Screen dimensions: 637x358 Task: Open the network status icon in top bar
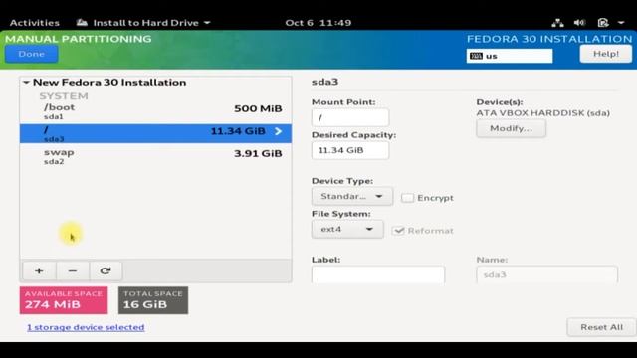click(x=557, y=23)
